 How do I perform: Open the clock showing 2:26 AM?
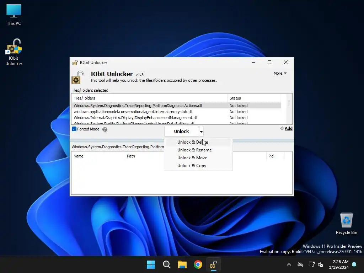[339, 264]
